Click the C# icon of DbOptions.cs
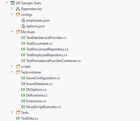Screen dimensions: 140x121 coord(23,90)
